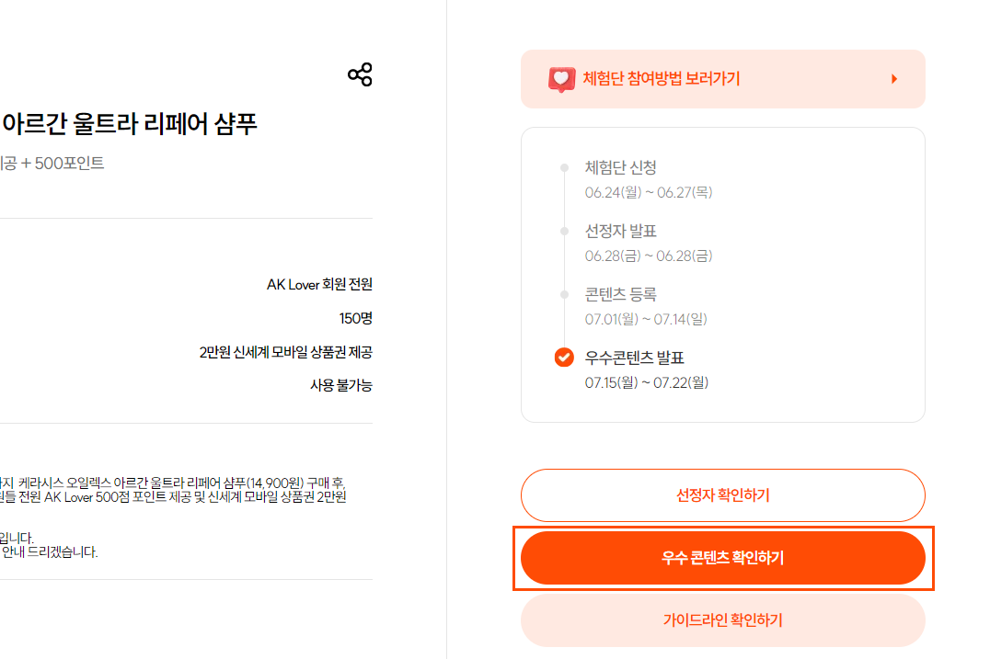Image resolution: width=990 pixels, height=659 pixels.
Task: Click the AK Lover 회원 전원 text
Action: (x=319, y=285)
